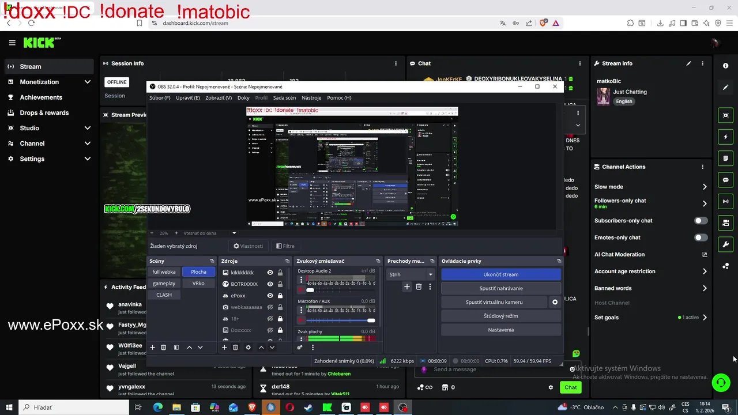Screen dimensions: 738x415
Task: Remove transition with trash icon in Prechody
Action: (x=419, y=286)
